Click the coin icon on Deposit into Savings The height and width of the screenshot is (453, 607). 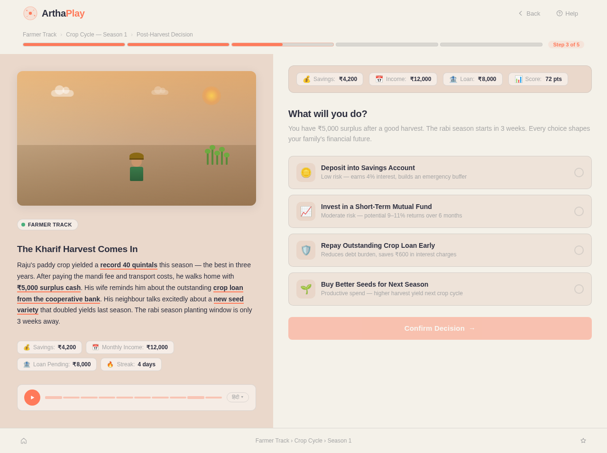tap(306, 172)
